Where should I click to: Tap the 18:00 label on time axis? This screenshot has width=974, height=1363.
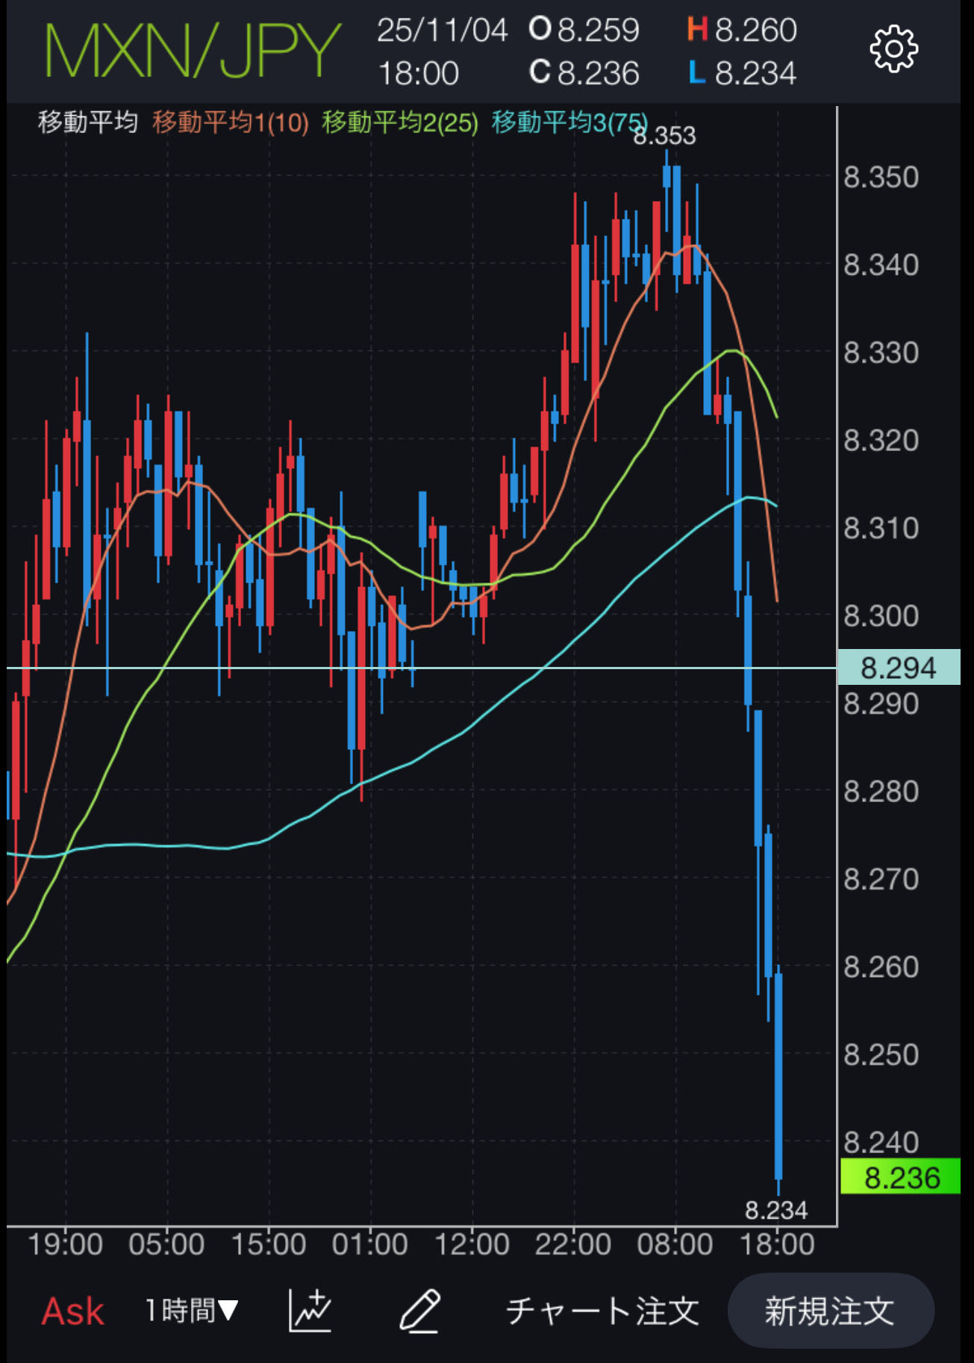777,1245
